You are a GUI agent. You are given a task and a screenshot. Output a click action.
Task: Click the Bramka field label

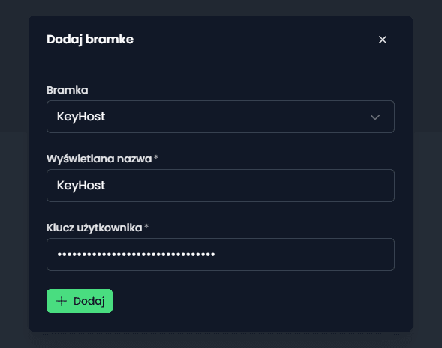point(67,90)
